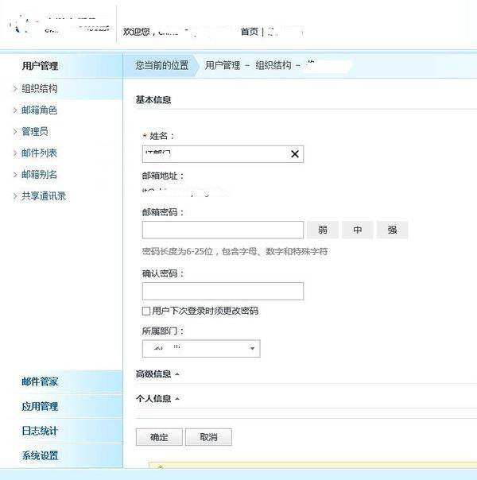The width and height of the screenshot is (477, 480).
Task: Tick 用户下次登录时须更改密码 checkbox
Action: click(x=146, y=311)
